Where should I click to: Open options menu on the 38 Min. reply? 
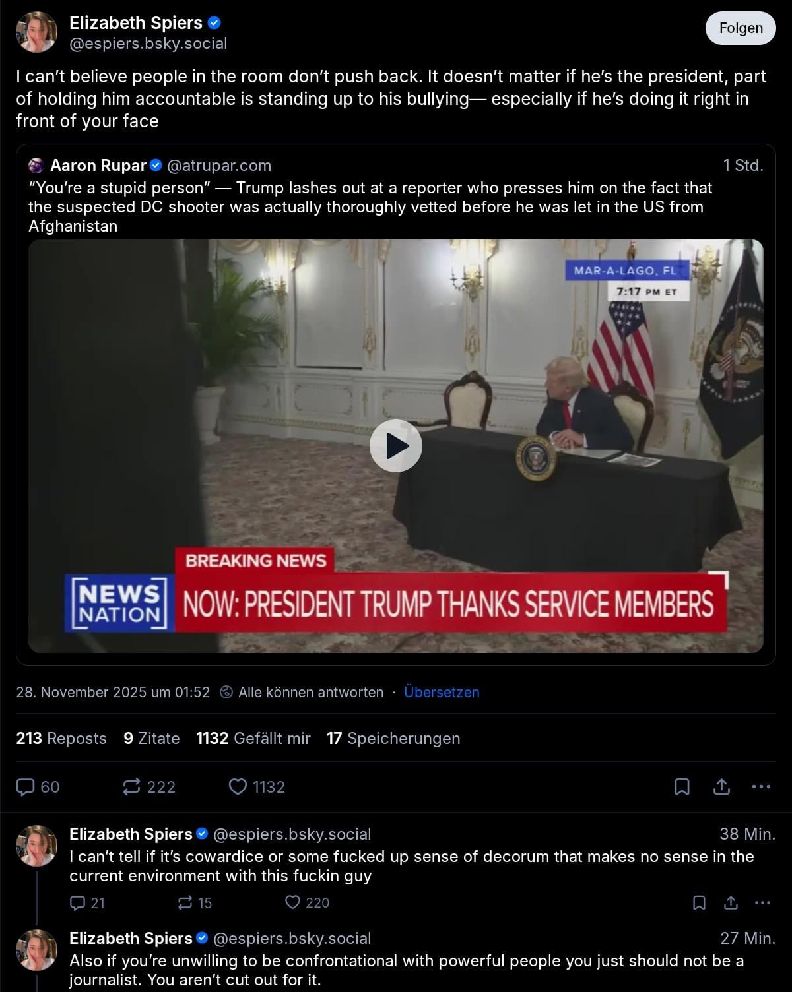coord(762,903)
